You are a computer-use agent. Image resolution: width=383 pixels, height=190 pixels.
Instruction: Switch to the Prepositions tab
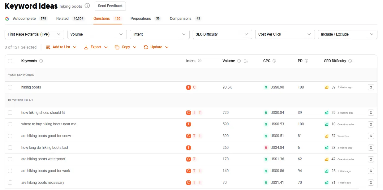pos(146,19)
